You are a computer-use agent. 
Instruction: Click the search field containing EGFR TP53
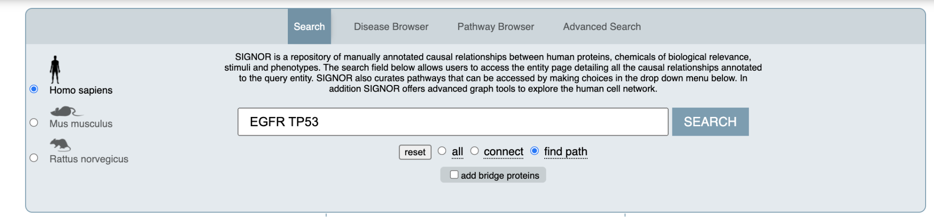click(453, 122)
